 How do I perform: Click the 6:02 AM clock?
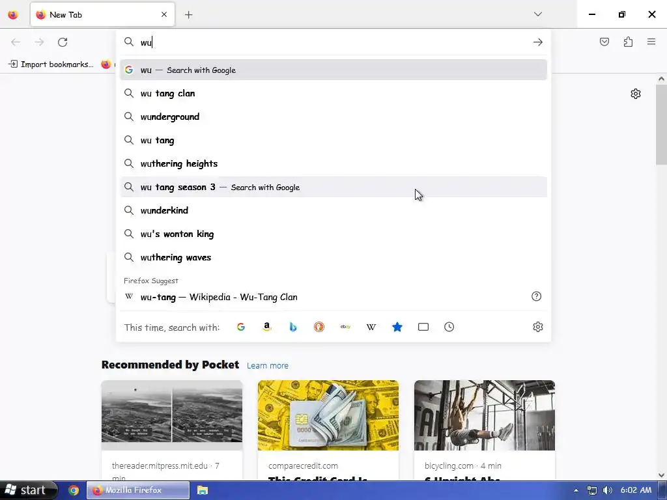(636, 490)
